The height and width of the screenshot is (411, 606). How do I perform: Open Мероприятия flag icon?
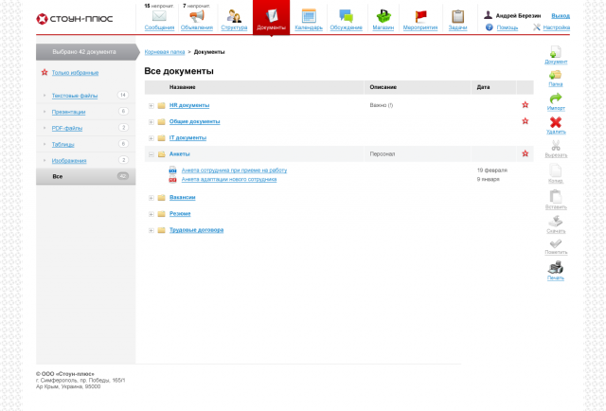tap(420, 16)
